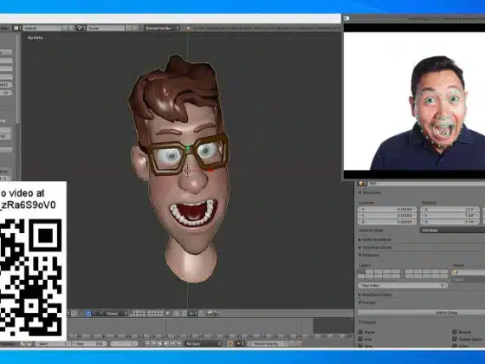Click the parent object icon field
485x364 pixels.
469,272
